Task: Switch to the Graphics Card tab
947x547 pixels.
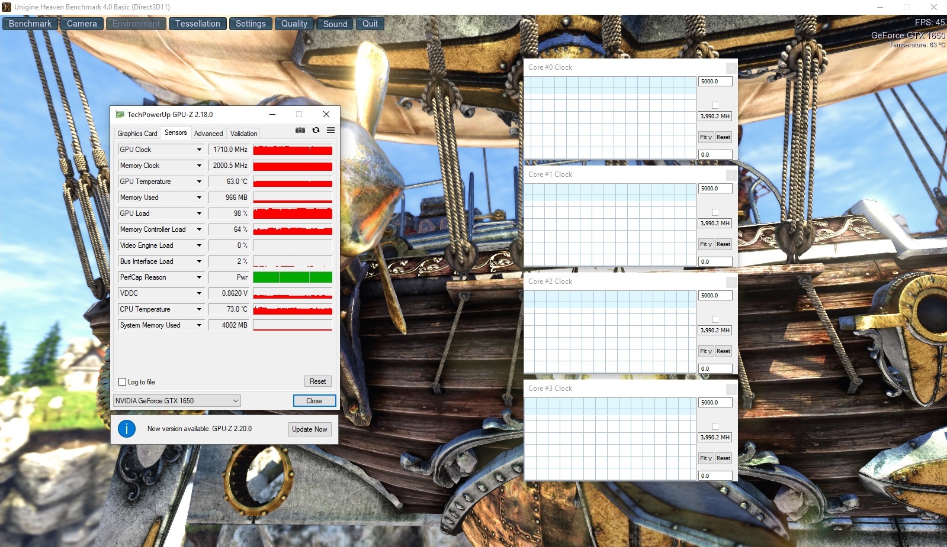Action: click(x=137, y=134)
